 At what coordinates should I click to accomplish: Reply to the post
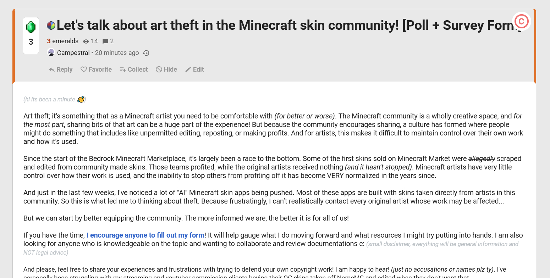(x=61, y=69)
